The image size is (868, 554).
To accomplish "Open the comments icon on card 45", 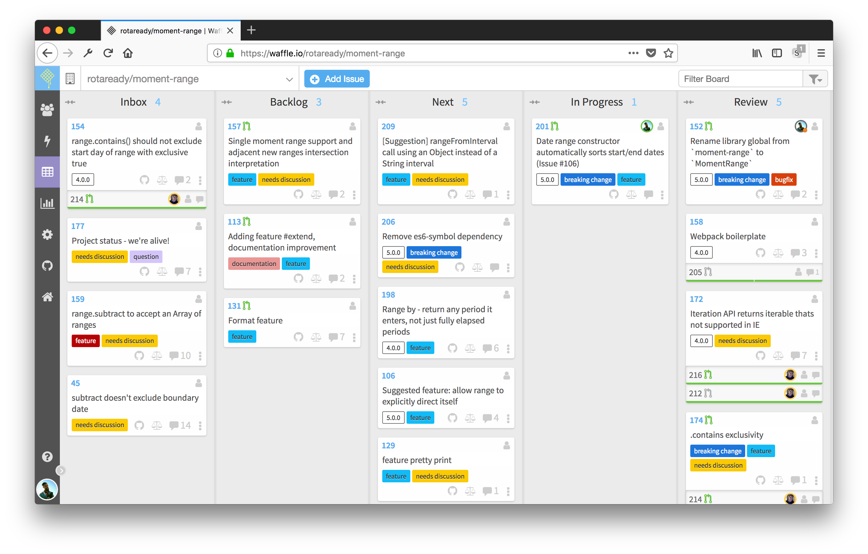I will click(174, 425).
